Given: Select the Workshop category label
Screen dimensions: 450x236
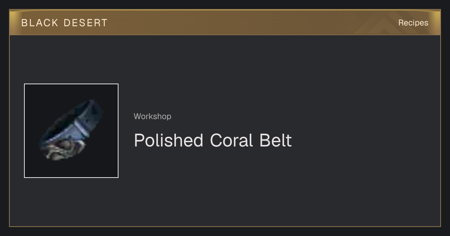Looking at the screenshot, I should tap(153, 116).
